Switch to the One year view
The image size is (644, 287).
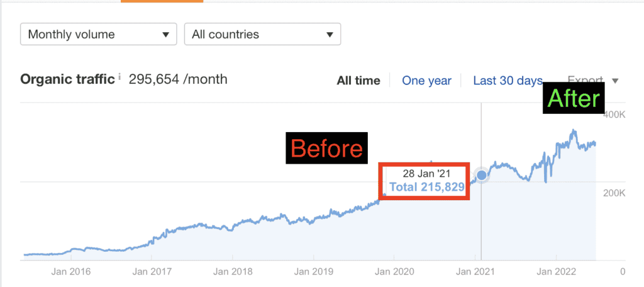point(426,81)
